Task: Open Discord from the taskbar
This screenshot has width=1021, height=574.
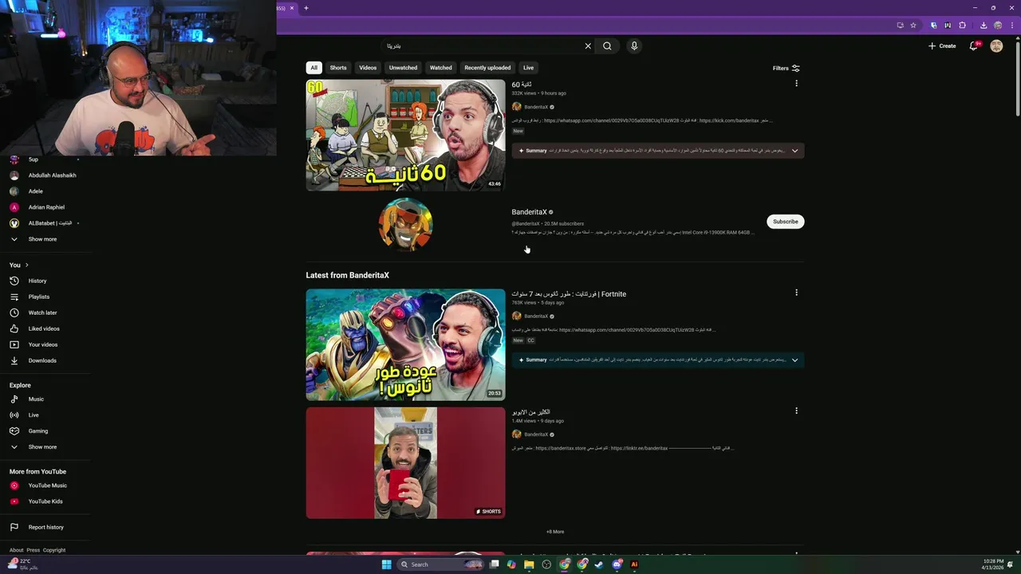Action: [x=617, y=564]
